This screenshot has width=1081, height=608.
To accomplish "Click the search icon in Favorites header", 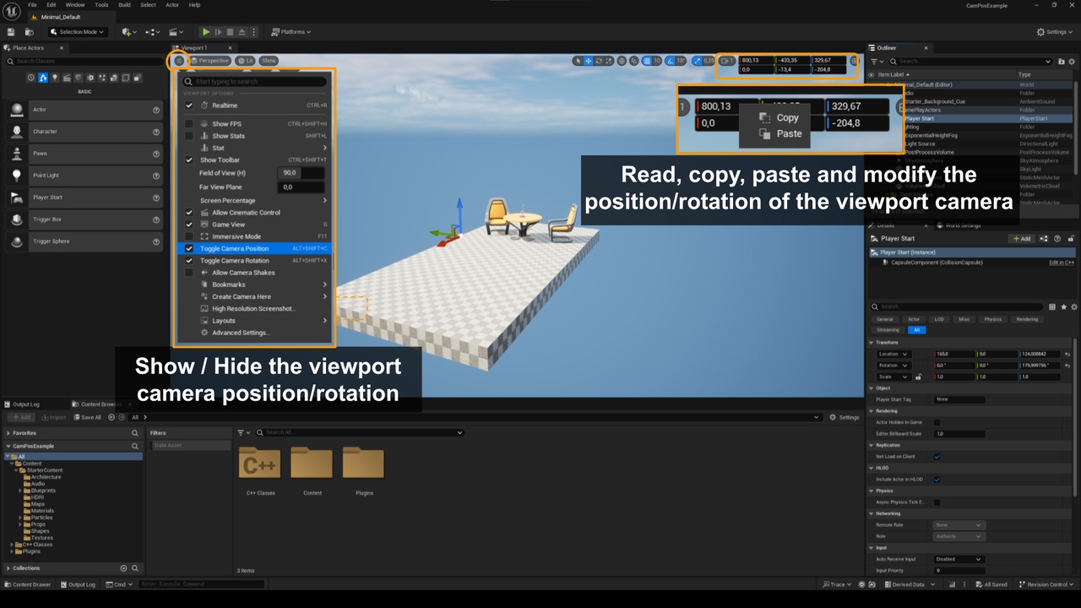I will tap(134, 433).
